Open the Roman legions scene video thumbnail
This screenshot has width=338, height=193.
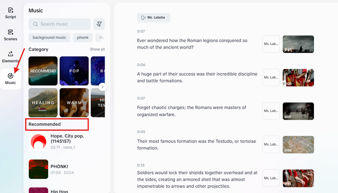pos(298,44)
